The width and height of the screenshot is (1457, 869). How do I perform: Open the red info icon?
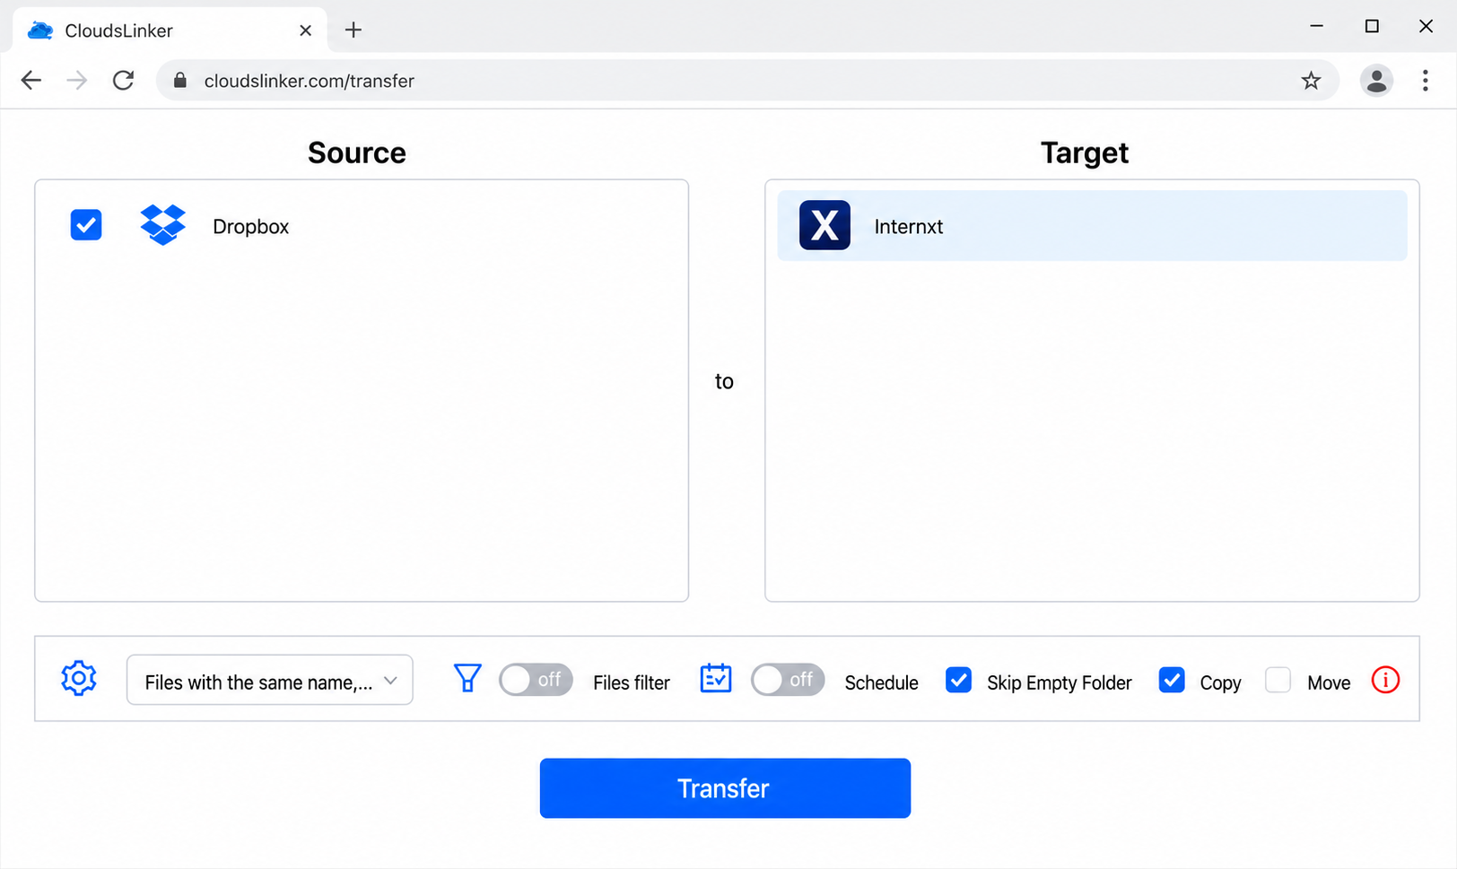tap(1385, 681)
